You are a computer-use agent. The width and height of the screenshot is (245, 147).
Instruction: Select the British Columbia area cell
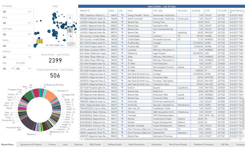pyautogui.click(x=139, y=18)
